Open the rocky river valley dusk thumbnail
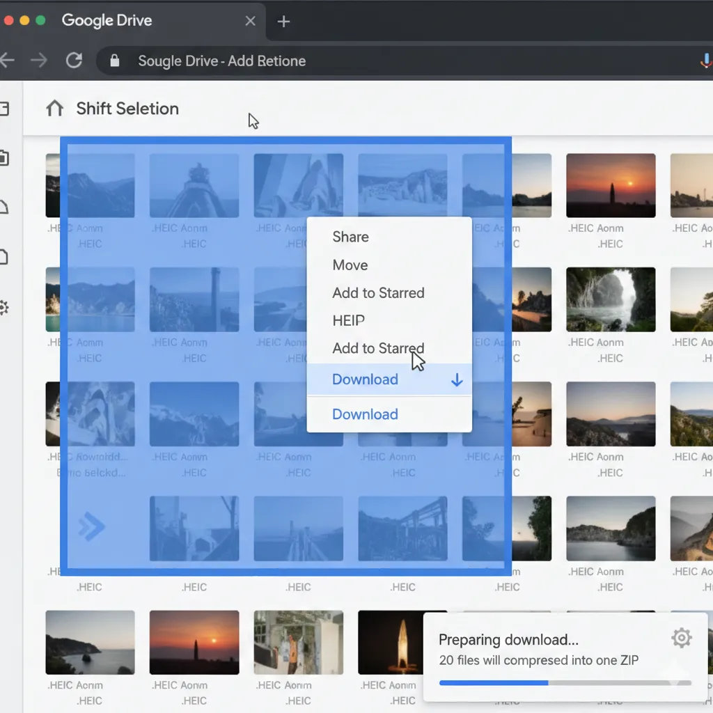 (x=611, y=414)
